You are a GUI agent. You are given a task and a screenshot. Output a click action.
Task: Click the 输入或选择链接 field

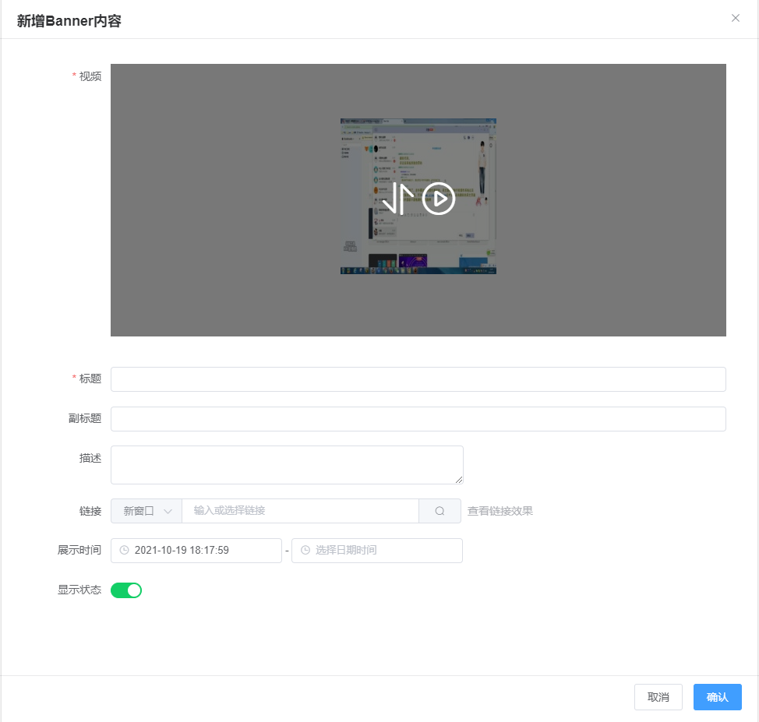[x=300, y=511]
